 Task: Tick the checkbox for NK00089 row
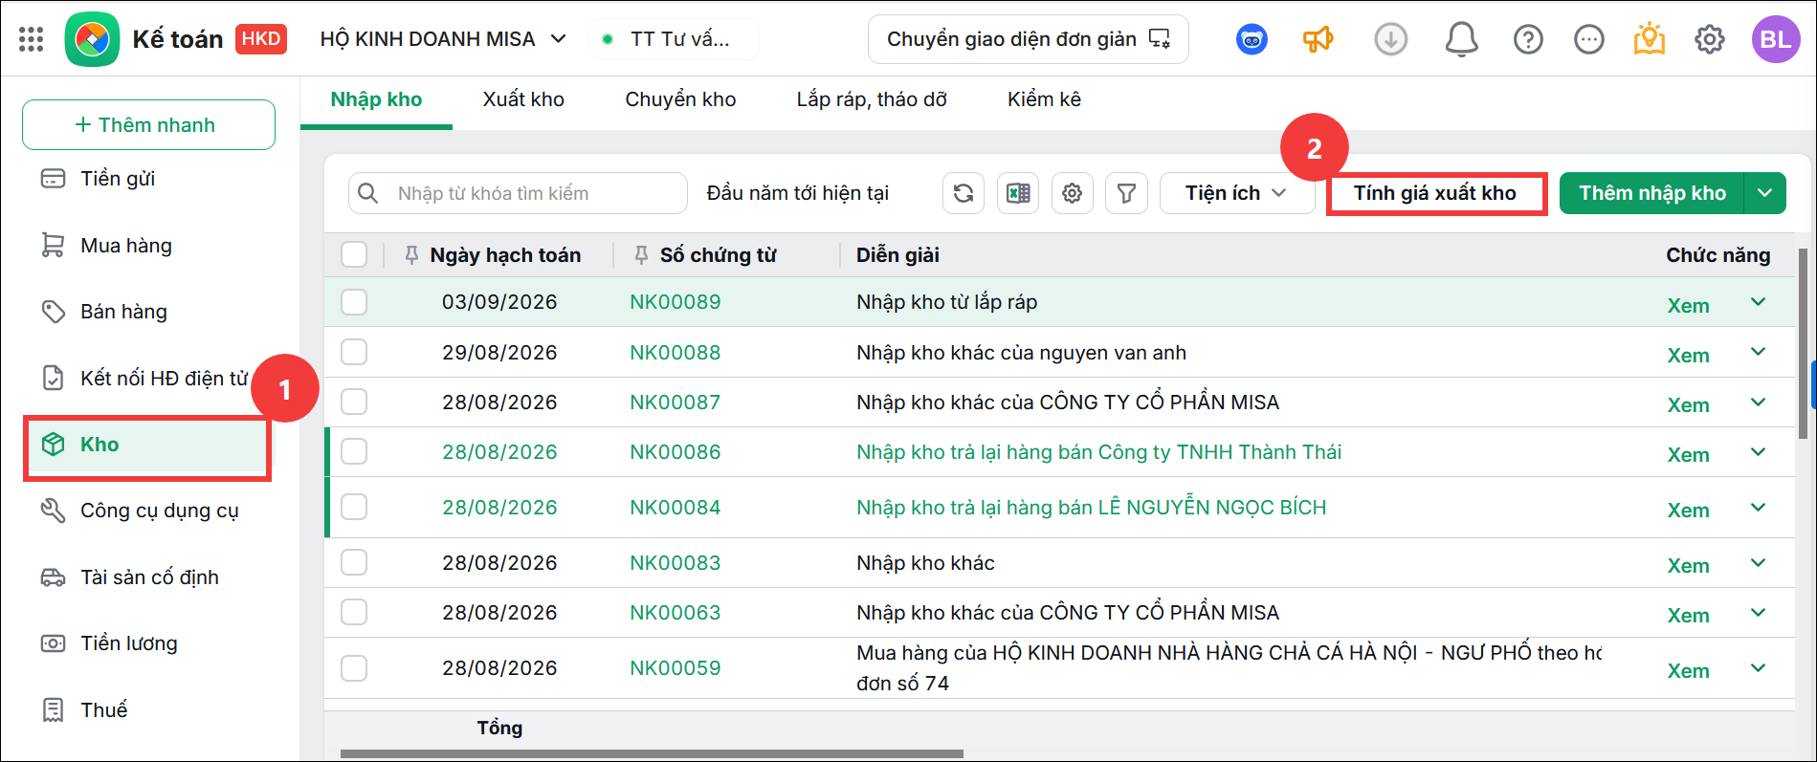click(x=354, y=302)
